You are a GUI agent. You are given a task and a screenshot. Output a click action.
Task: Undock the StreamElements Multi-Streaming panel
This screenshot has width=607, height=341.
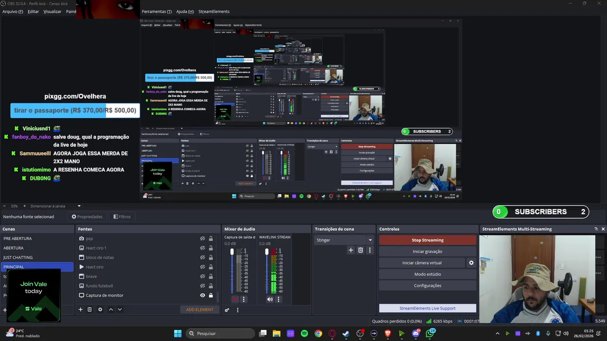[596, 229]
